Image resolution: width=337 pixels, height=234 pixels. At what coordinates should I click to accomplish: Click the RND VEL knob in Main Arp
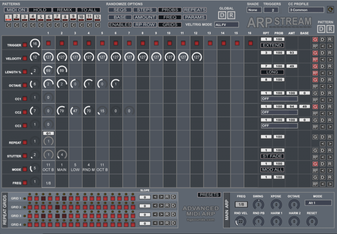coord(241,221)
